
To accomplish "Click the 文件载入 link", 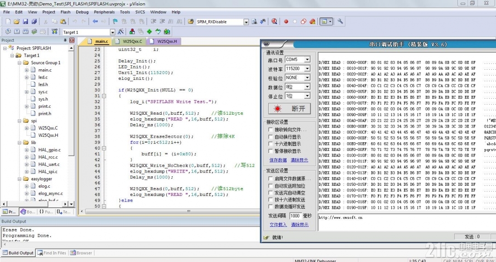I will point(278,225).
